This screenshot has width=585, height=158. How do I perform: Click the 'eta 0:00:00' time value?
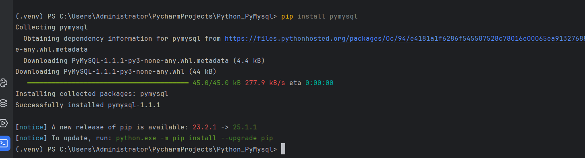pyautogui.click(x=319, y=83)
